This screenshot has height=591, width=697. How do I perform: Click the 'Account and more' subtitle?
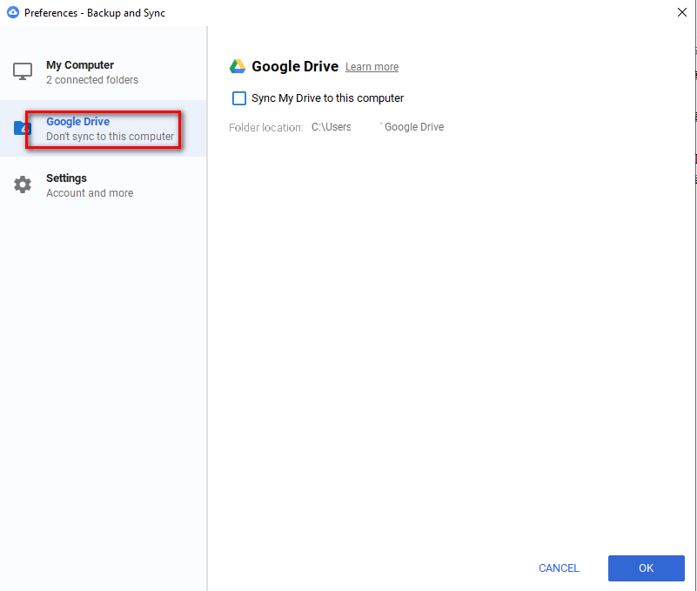(90, 193)
